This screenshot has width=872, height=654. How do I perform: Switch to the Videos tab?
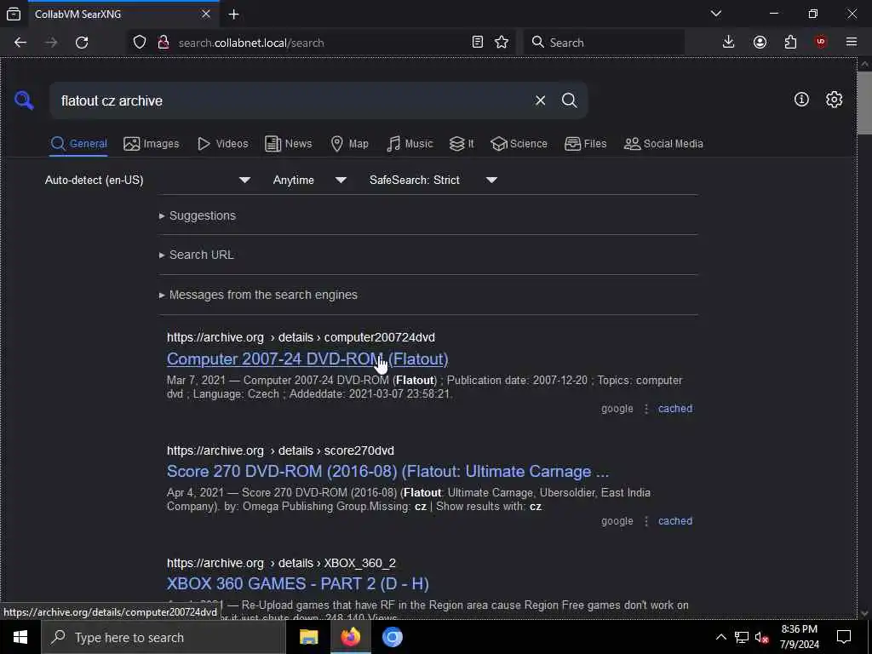tap(223, 143)
